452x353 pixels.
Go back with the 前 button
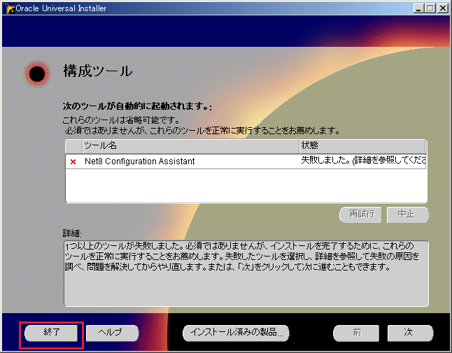(x=356, y=333)
